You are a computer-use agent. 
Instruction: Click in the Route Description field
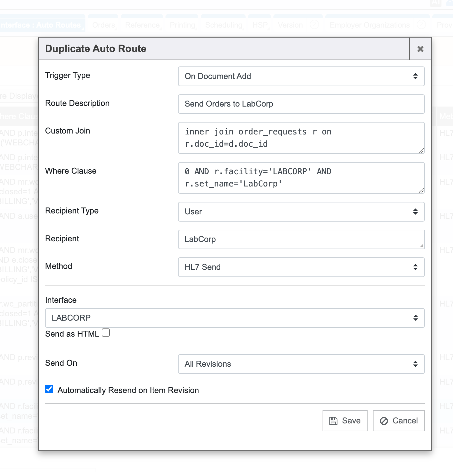[301, 104]
